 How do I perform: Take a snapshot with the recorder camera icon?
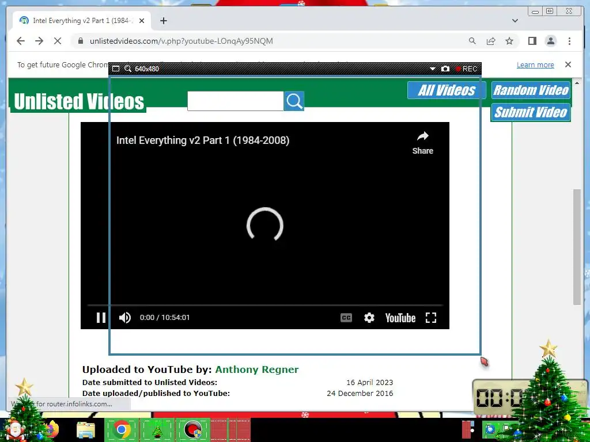pyautogui.click(x=445, y=69)
